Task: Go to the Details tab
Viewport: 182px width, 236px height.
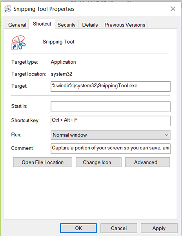Action: (x=90, y=25)
